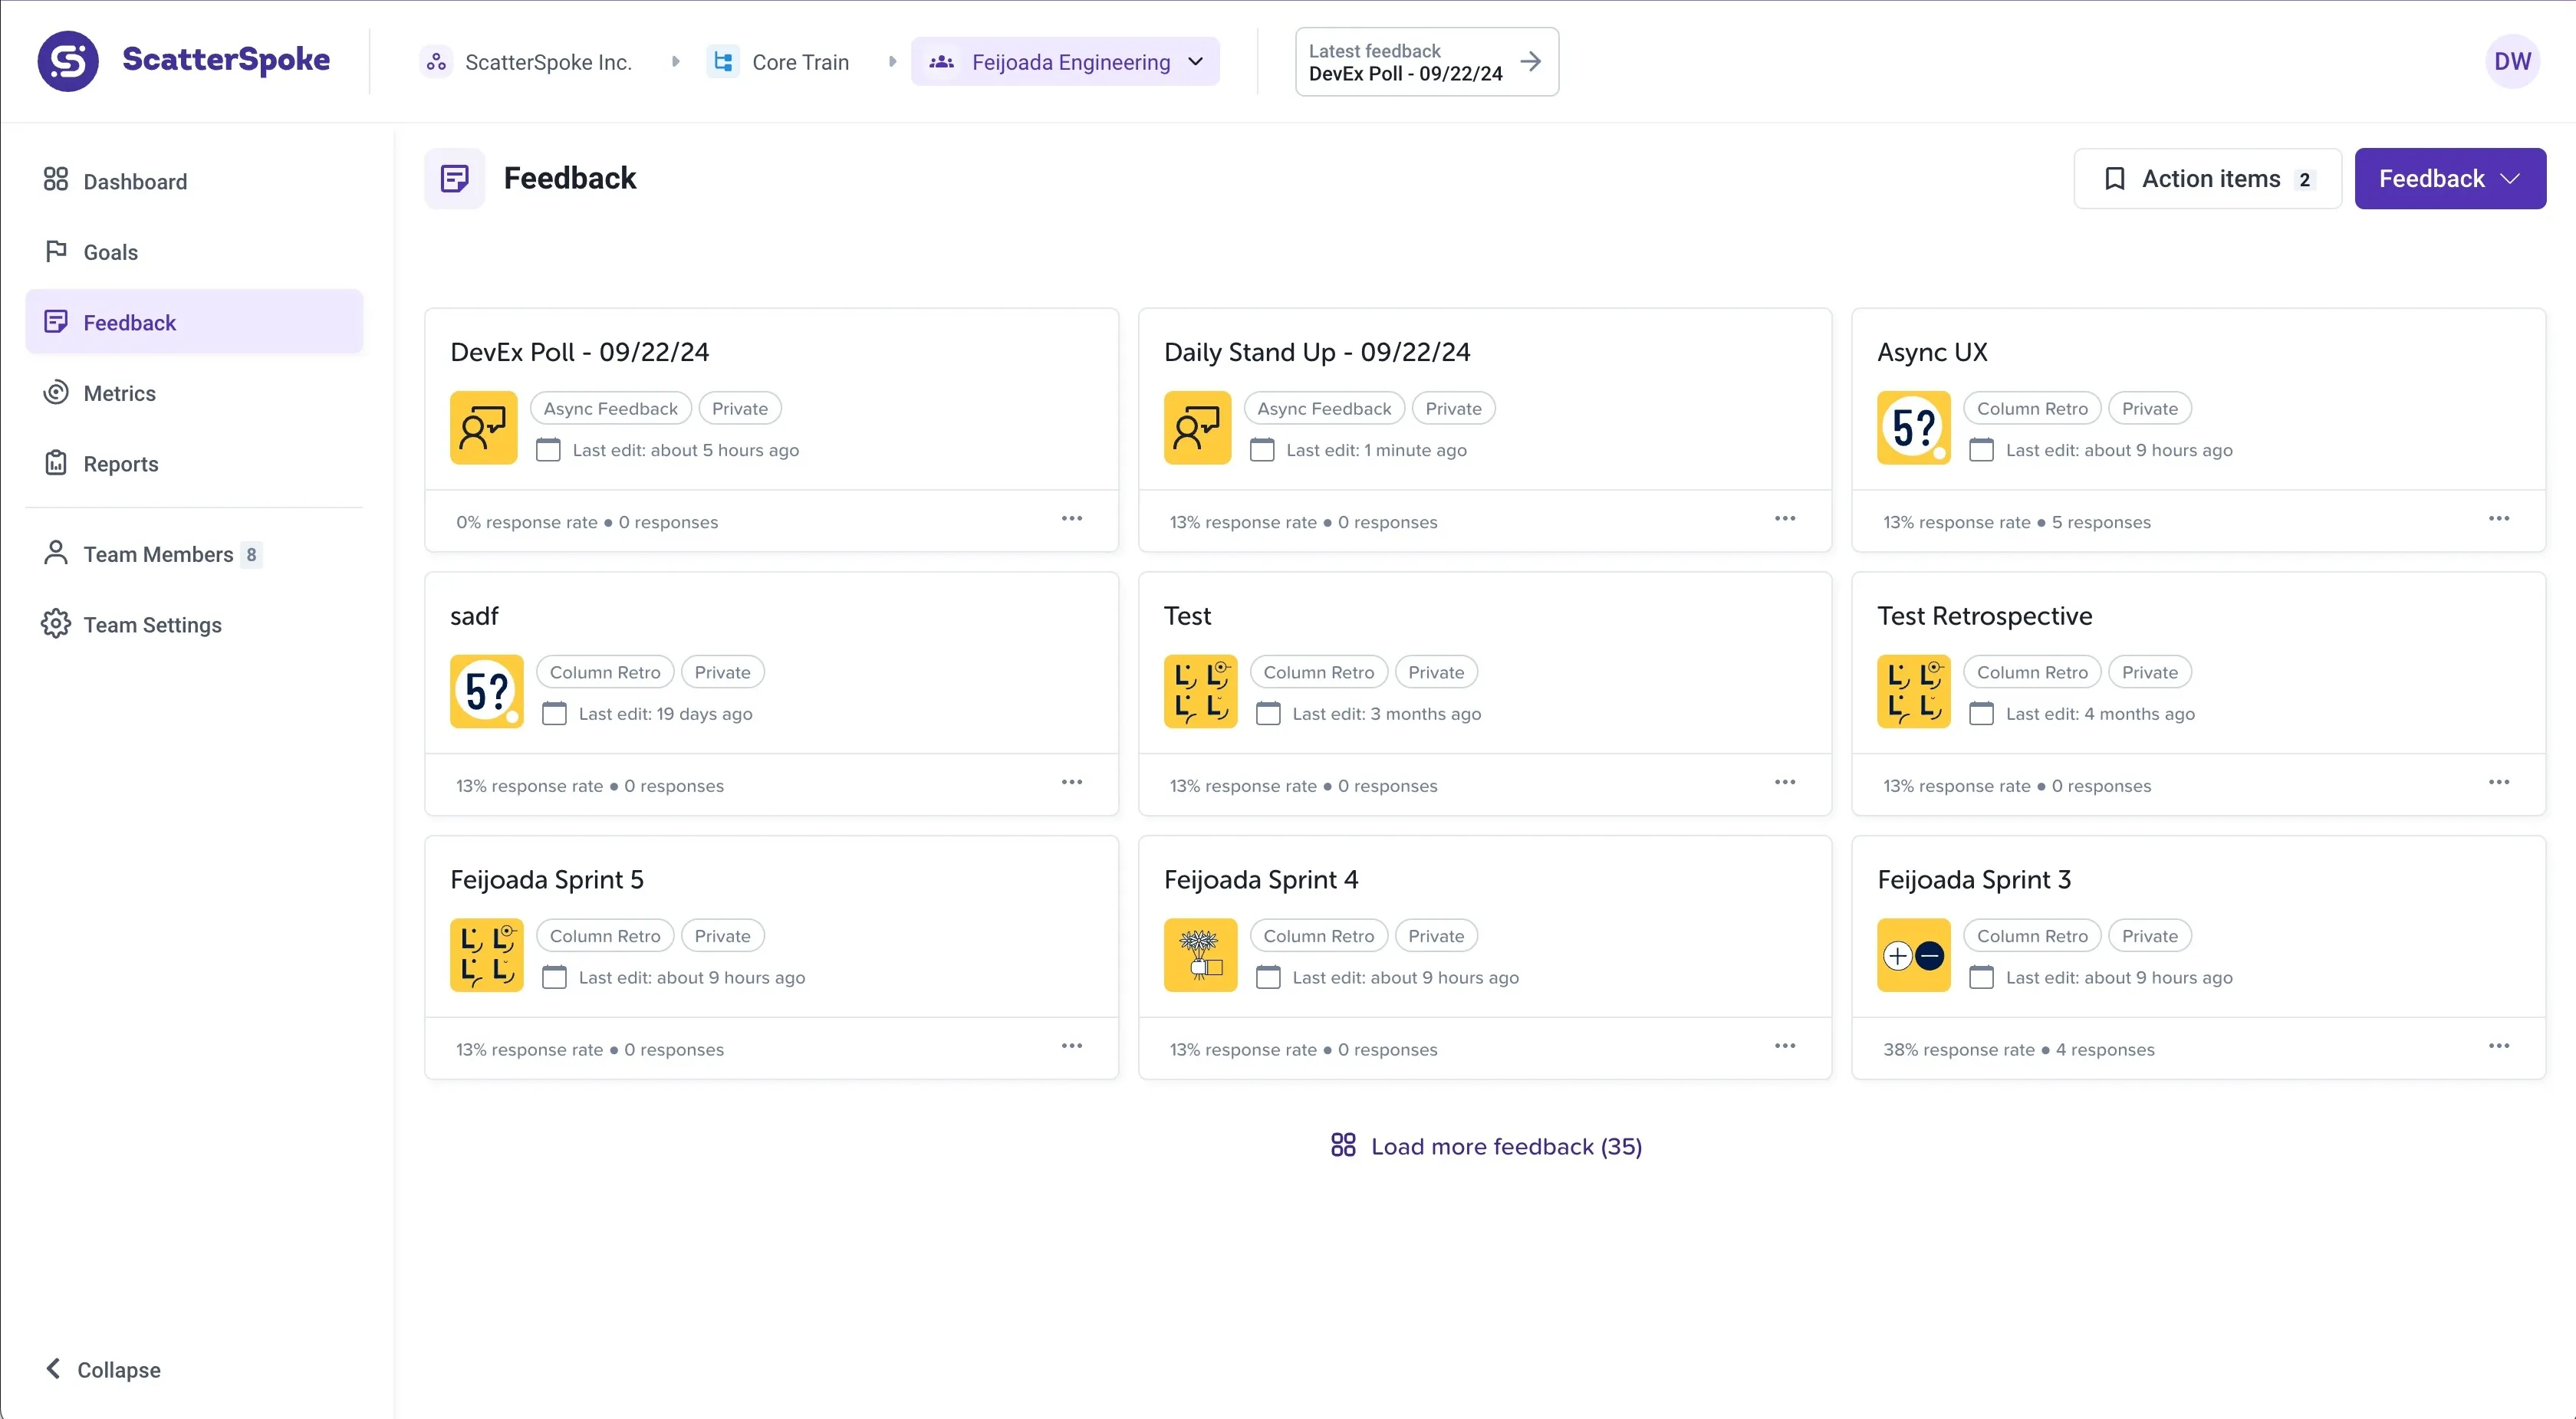
Task: Open the options menu on DevEx Poll card
Action: click(x=1071, y=519)
